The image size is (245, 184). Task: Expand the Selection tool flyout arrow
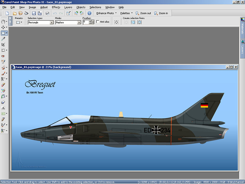coord(6,33)
